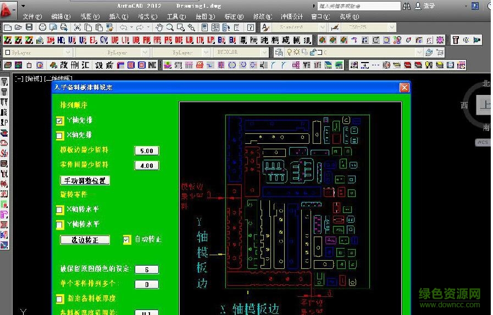
Task: Expand the color control ByLayer dropdown
Action: pyautogui.click(x=68, y=53)
